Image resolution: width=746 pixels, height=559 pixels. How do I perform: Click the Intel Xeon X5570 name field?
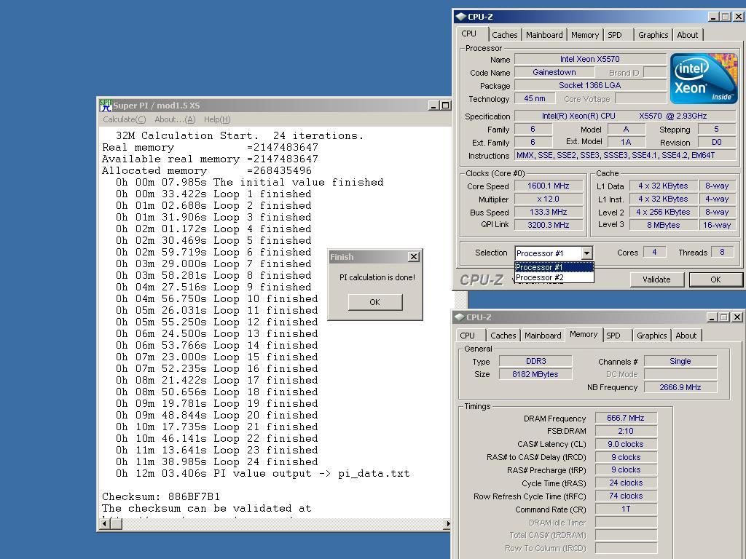click(x=590, y=59)
